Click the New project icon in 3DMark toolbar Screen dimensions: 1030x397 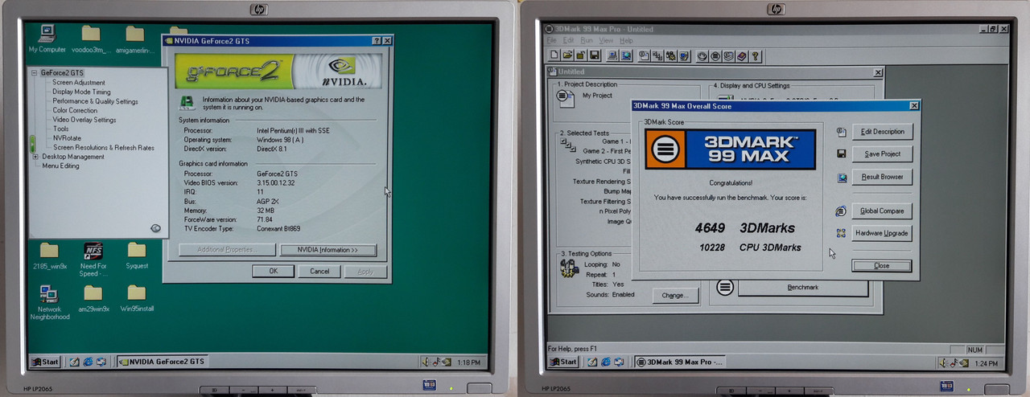[x=554, y=55]
